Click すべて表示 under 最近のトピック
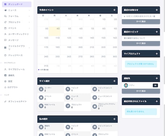Screen dimensions: 165x136 (141, 43)
